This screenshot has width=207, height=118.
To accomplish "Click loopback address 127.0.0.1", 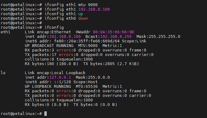I will click(x=60, y=77).
